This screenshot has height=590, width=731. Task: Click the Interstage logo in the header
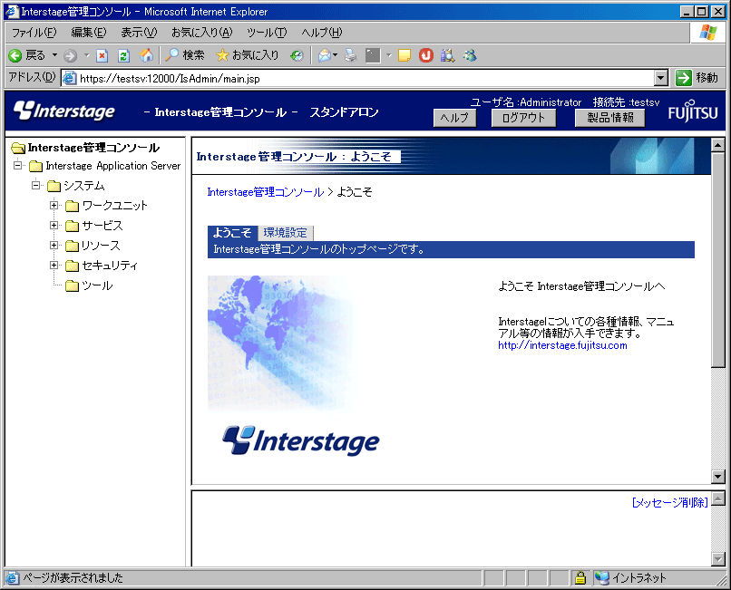(63, 111)
